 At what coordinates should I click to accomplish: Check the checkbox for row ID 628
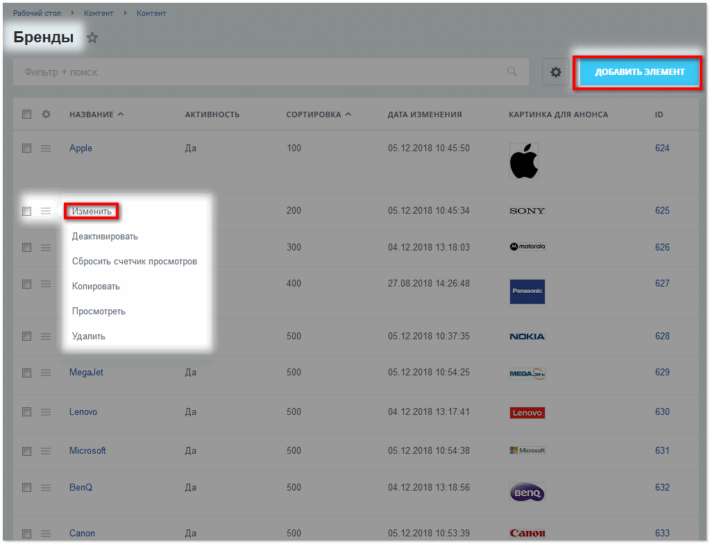tap(26, 337)
